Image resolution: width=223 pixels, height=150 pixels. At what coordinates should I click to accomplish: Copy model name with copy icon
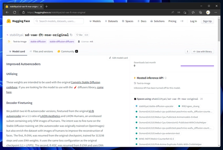(x=71, y=35)
